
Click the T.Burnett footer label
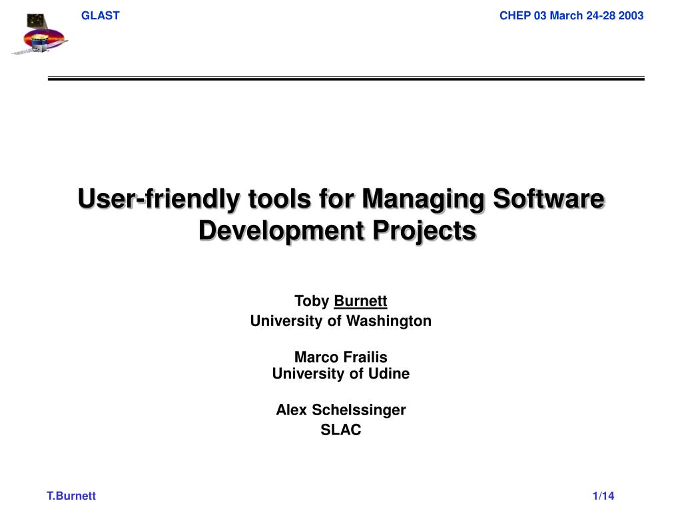[71, 496]
